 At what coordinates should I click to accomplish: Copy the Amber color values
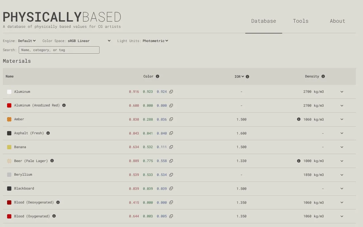(x=171, y=119)
